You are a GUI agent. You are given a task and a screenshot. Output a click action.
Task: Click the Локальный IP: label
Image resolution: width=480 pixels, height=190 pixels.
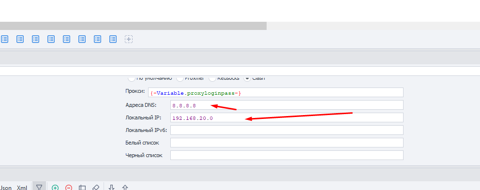(143, 117)
